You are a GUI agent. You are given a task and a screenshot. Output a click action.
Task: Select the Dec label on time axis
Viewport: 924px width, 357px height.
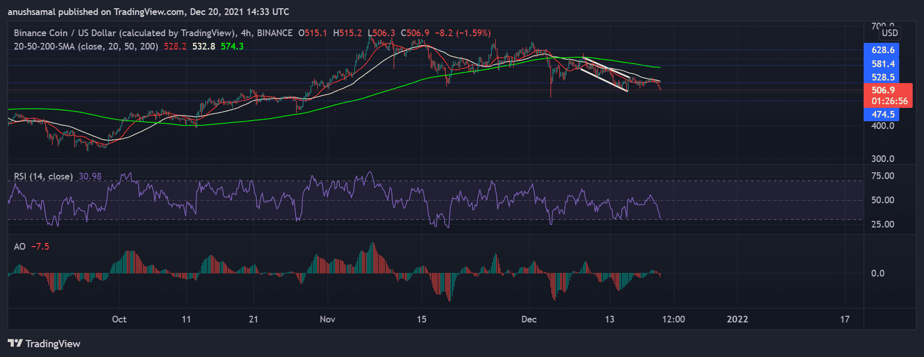click(529, 319)
